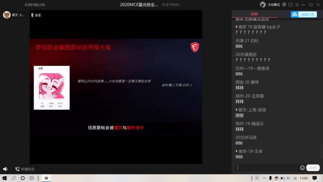This screenshot has height=182, width=323.
Task: Click username 南京-18-王卓
Action: [x=250, y=151]
